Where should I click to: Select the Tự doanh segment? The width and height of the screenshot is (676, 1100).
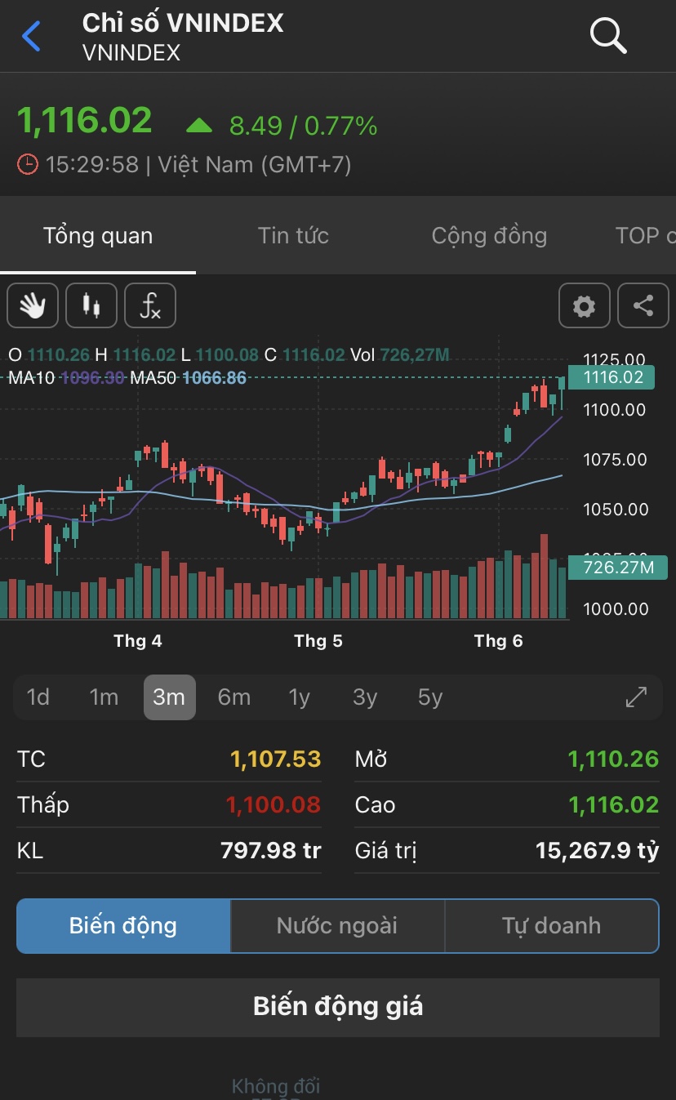(551, 926)
